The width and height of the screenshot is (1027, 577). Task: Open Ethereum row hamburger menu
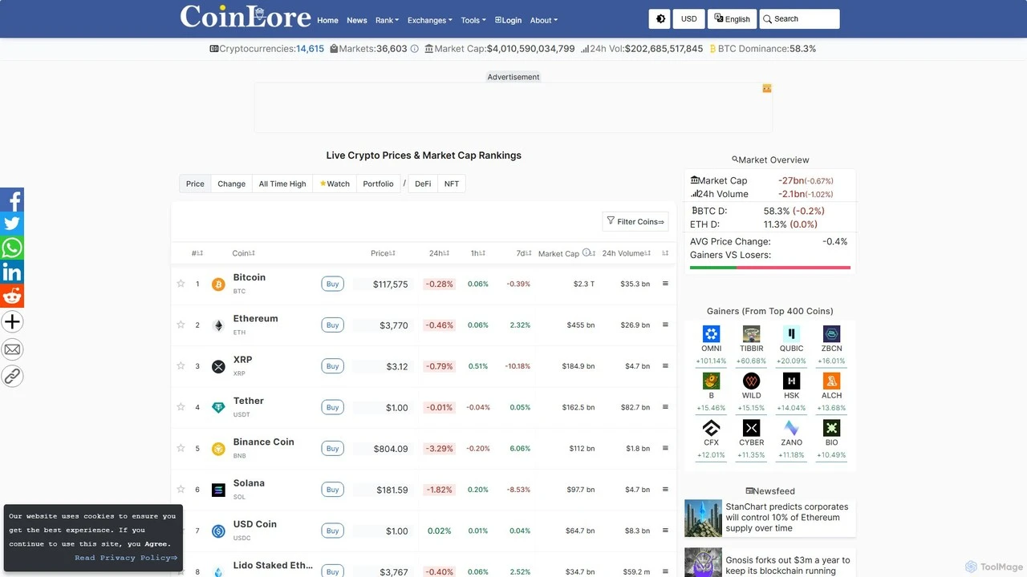click(x=665, y=325)
